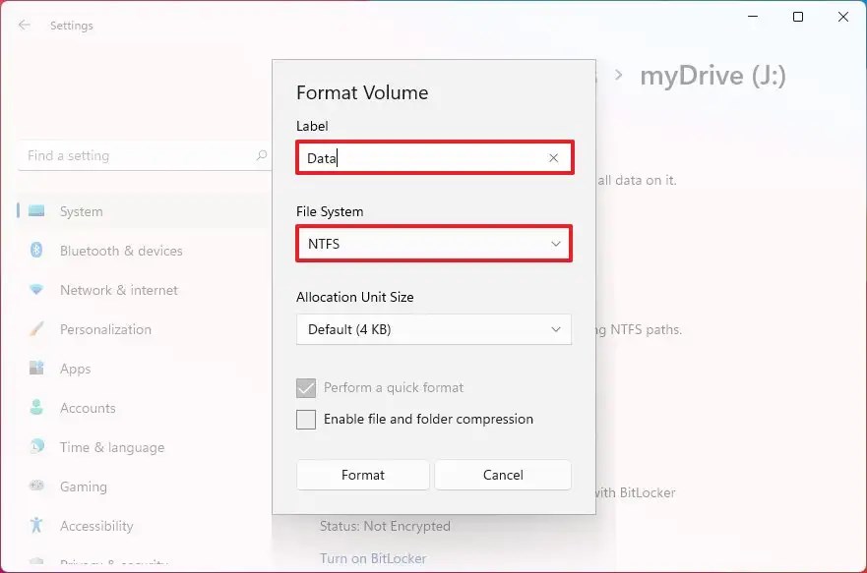Screen dimensions: 867x573
Task: Enable file and folder compression checkbox
Action: [x=306, y=420]
